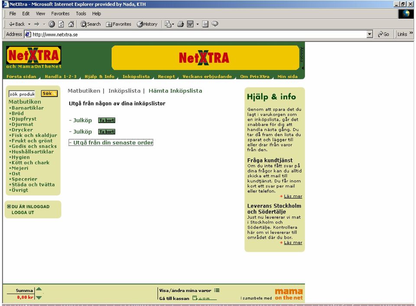
Task: Click the Windows globe throbber icon
Action: 406,13
